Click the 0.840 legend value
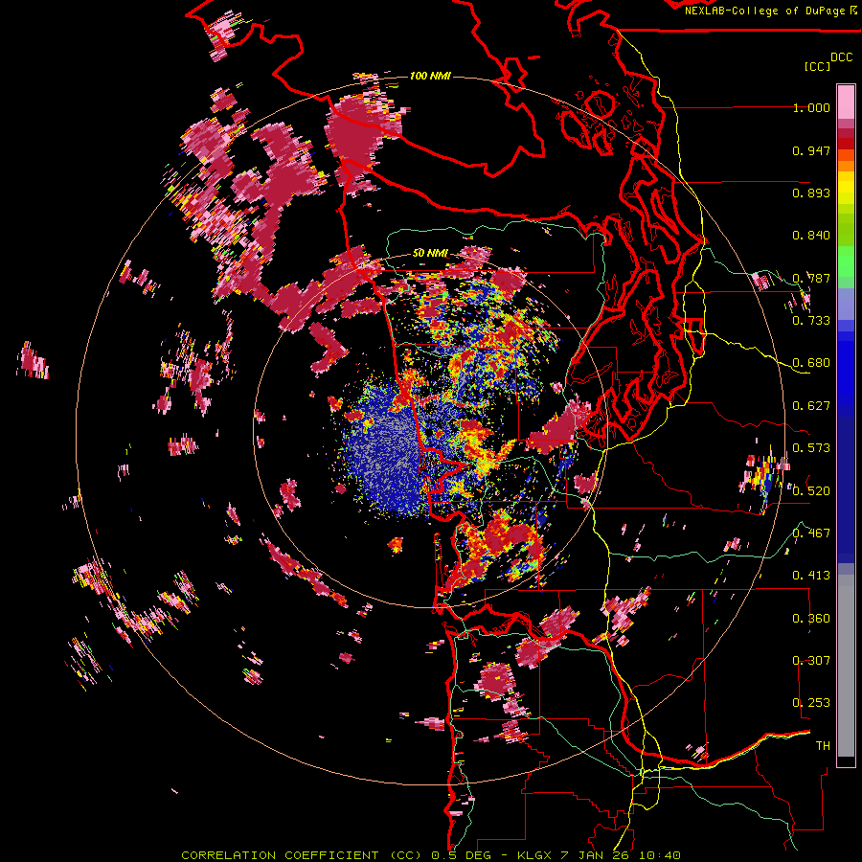862x862 pixels. point(811,236)
